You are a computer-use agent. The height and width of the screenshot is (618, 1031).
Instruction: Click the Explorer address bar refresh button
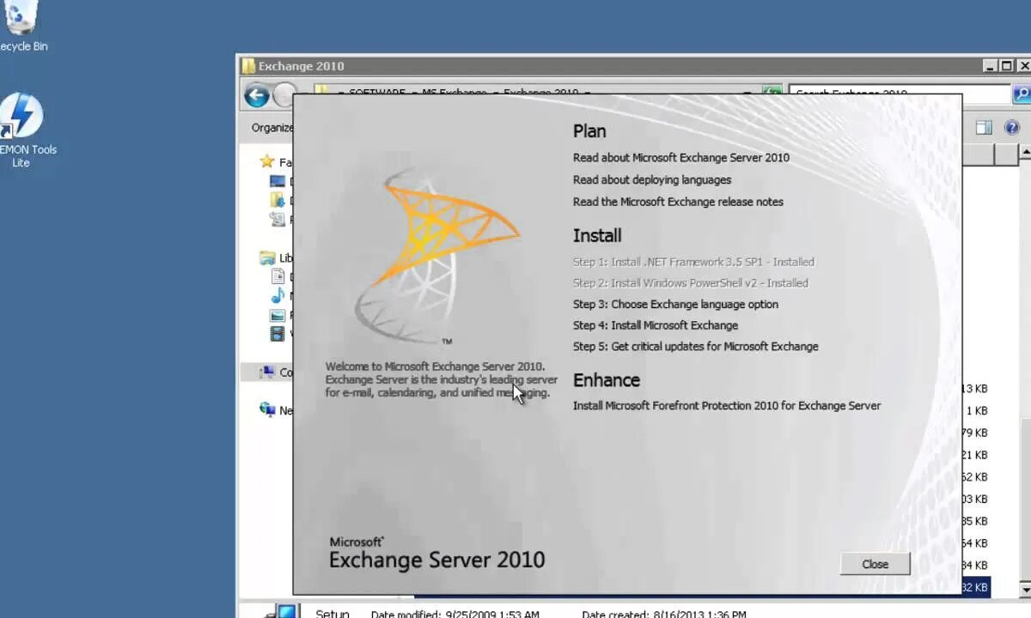tap(772, 91)
